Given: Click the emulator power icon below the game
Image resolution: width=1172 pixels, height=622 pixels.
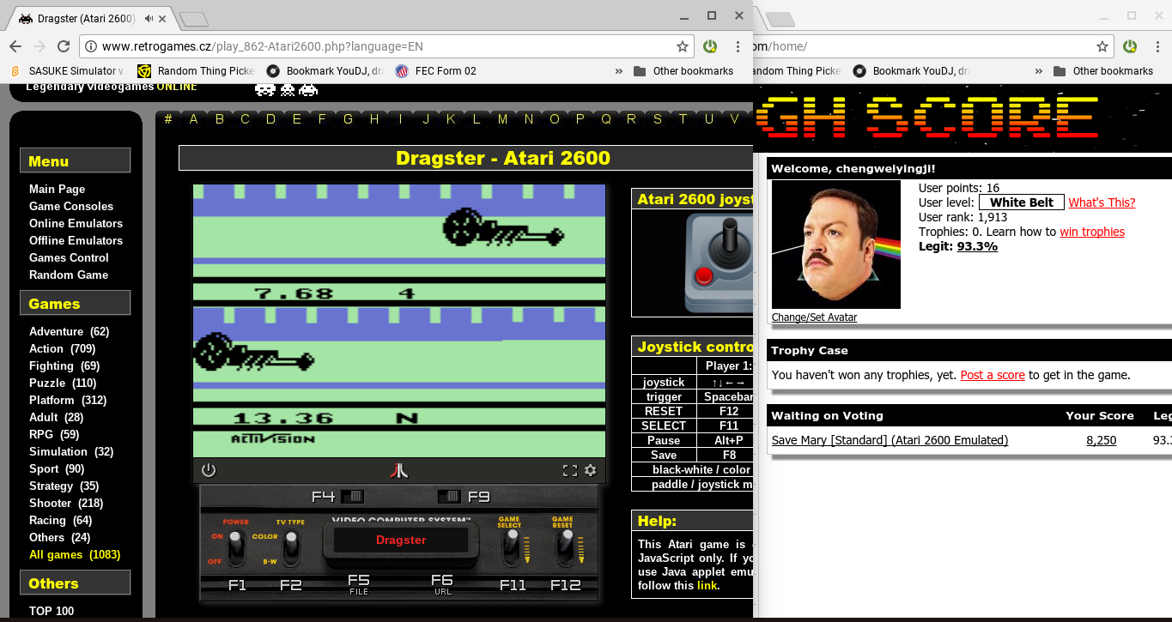Looking at the screenshot, I should click(209, 470).
